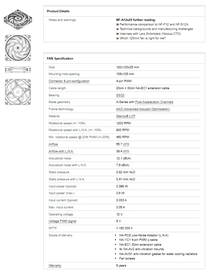The image size is (211, 273).
Task: Show the side profile fan thumbnail
Action: 18,69
